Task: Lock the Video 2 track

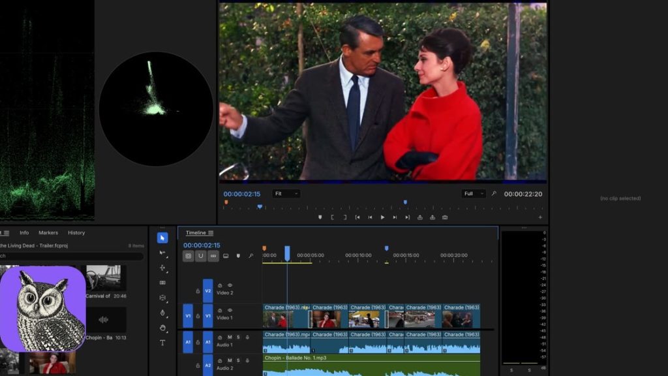Action: [x=198, y=291]
